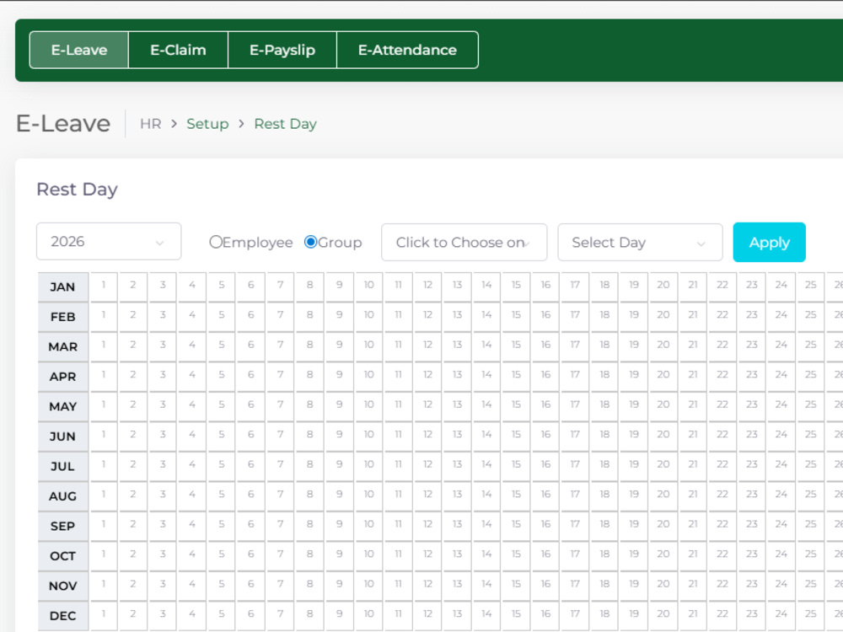Click the FEB month header
The image size is (843, 632).
pos(63,317)
